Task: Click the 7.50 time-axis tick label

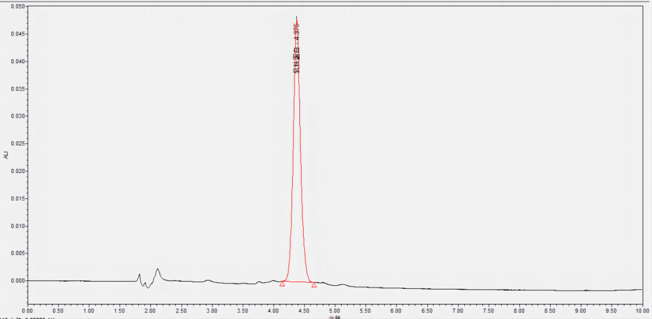Action: (x=489, y=311)
